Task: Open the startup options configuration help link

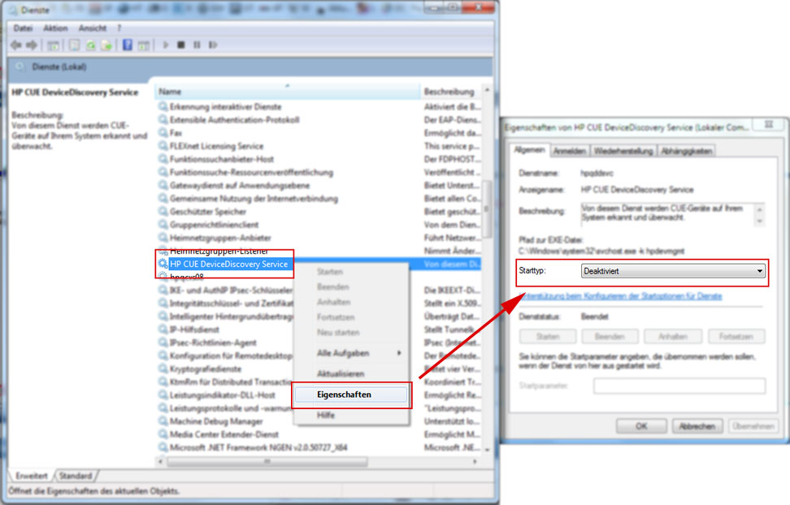Action: (x=620, y=296)
